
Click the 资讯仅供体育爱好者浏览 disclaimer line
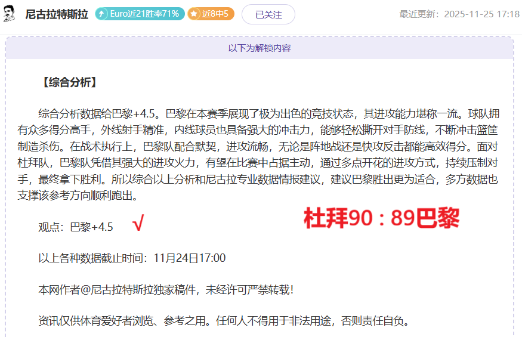224,321
